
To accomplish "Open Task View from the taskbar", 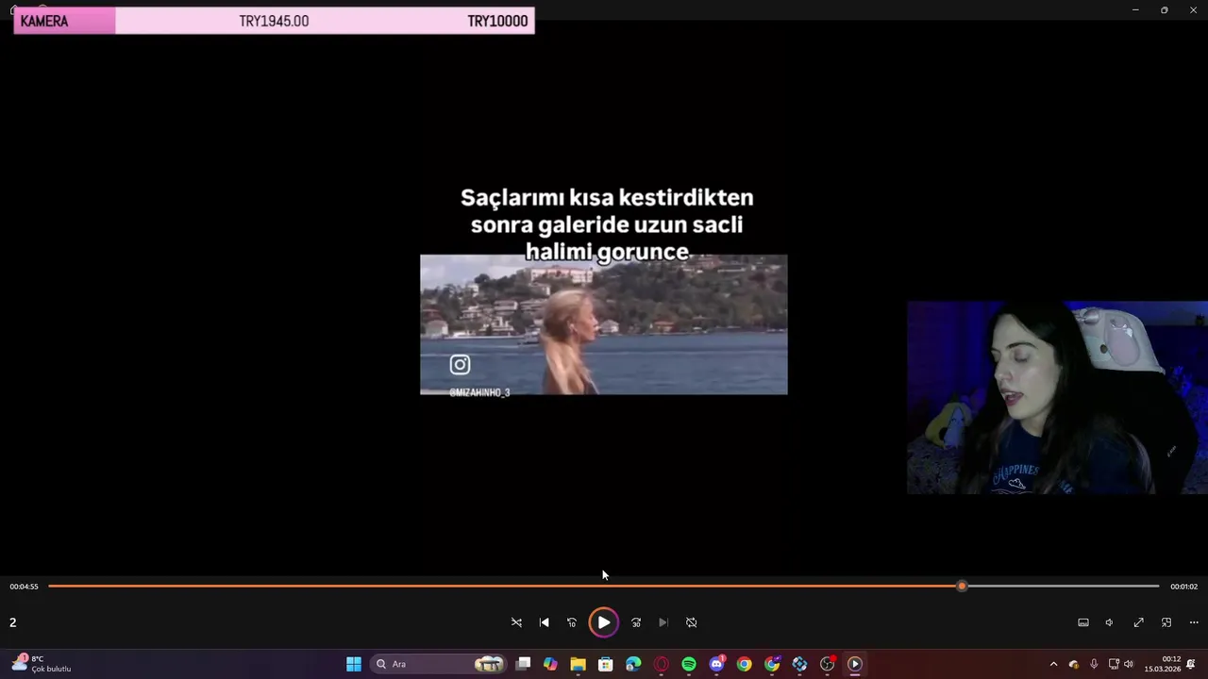I will (523, 664).
